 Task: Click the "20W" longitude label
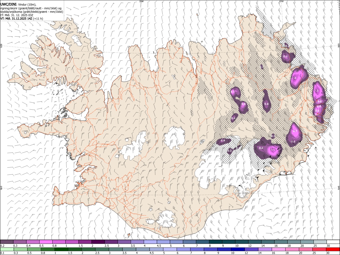(x=141, y=1)
